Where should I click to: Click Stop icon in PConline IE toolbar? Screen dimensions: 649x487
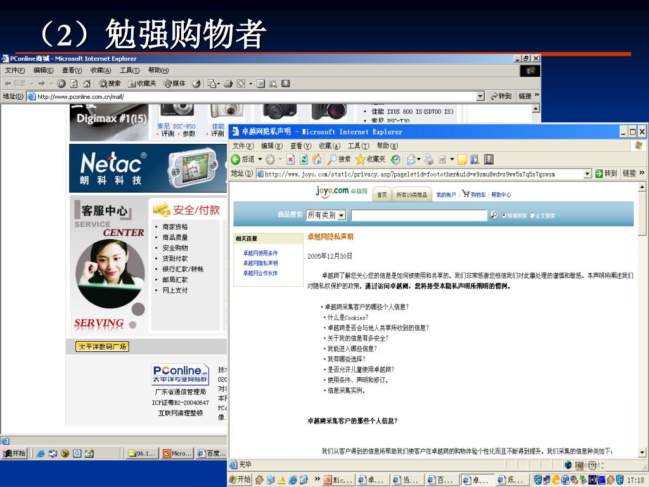[61, 84]
